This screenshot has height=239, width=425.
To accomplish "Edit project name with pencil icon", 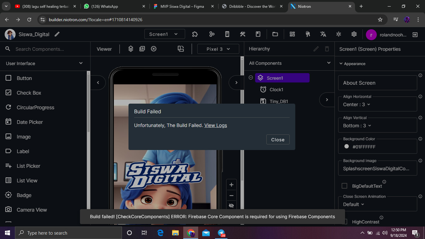I will (57, 34).
